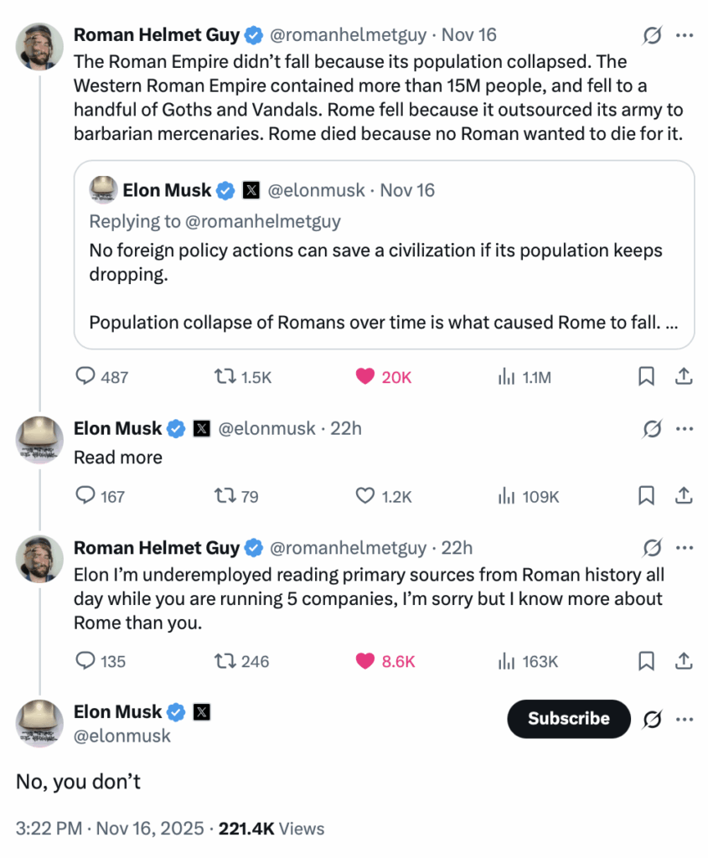Open more options on "Read more" tweet
708x858 pixels.
684,429
